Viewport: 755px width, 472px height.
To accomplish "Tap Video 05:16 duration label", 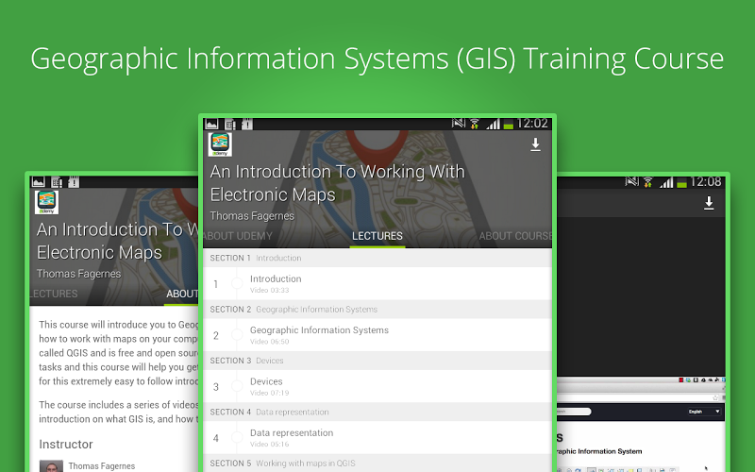I will click(x=270, y=445).
